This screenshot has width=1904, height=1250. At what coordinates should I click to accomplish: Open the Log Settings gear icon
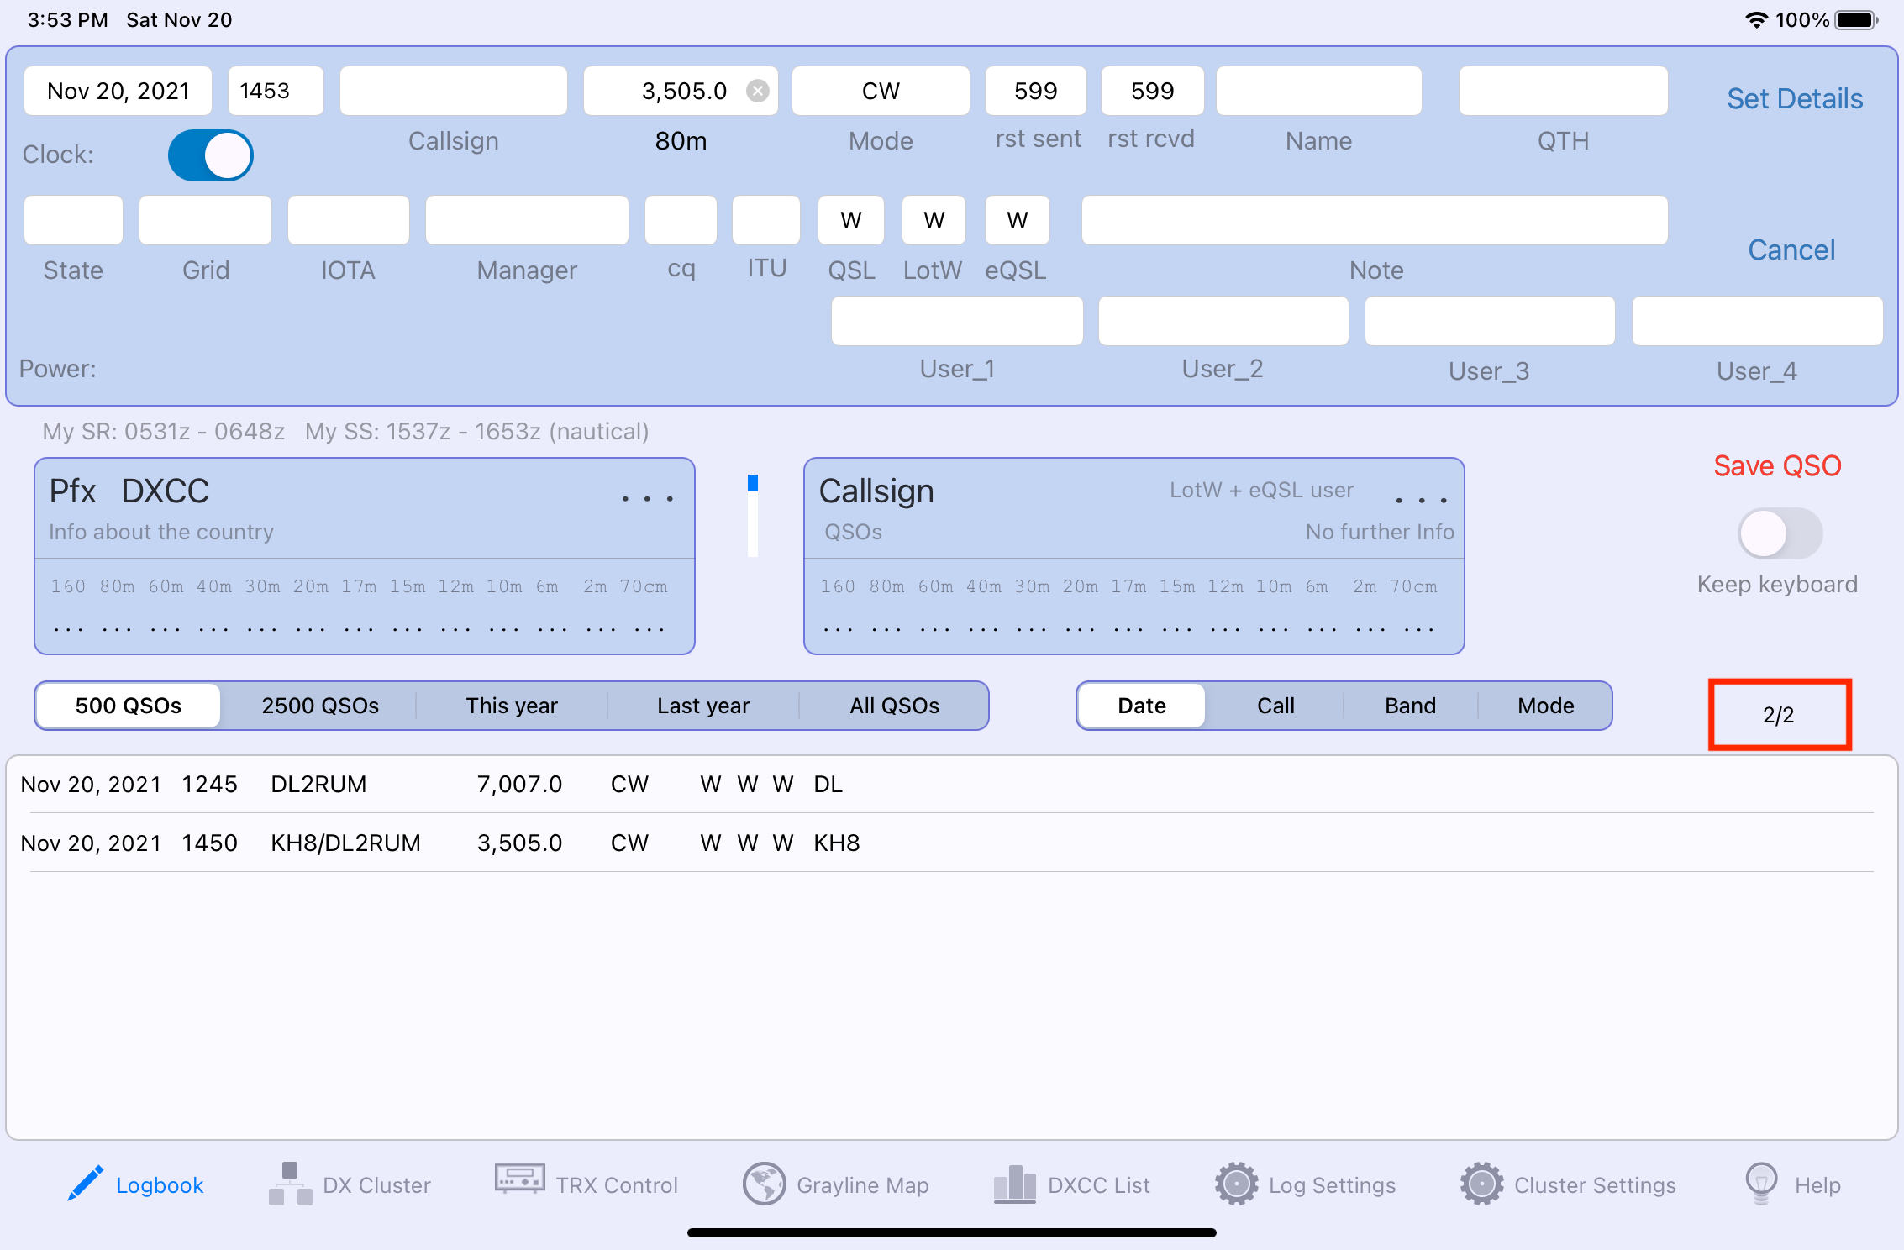click(x=1236, y=1184)
